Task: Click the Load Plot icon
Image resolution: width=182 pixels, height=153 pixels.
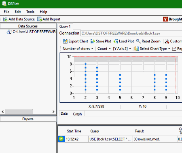Action: (116, 41)
